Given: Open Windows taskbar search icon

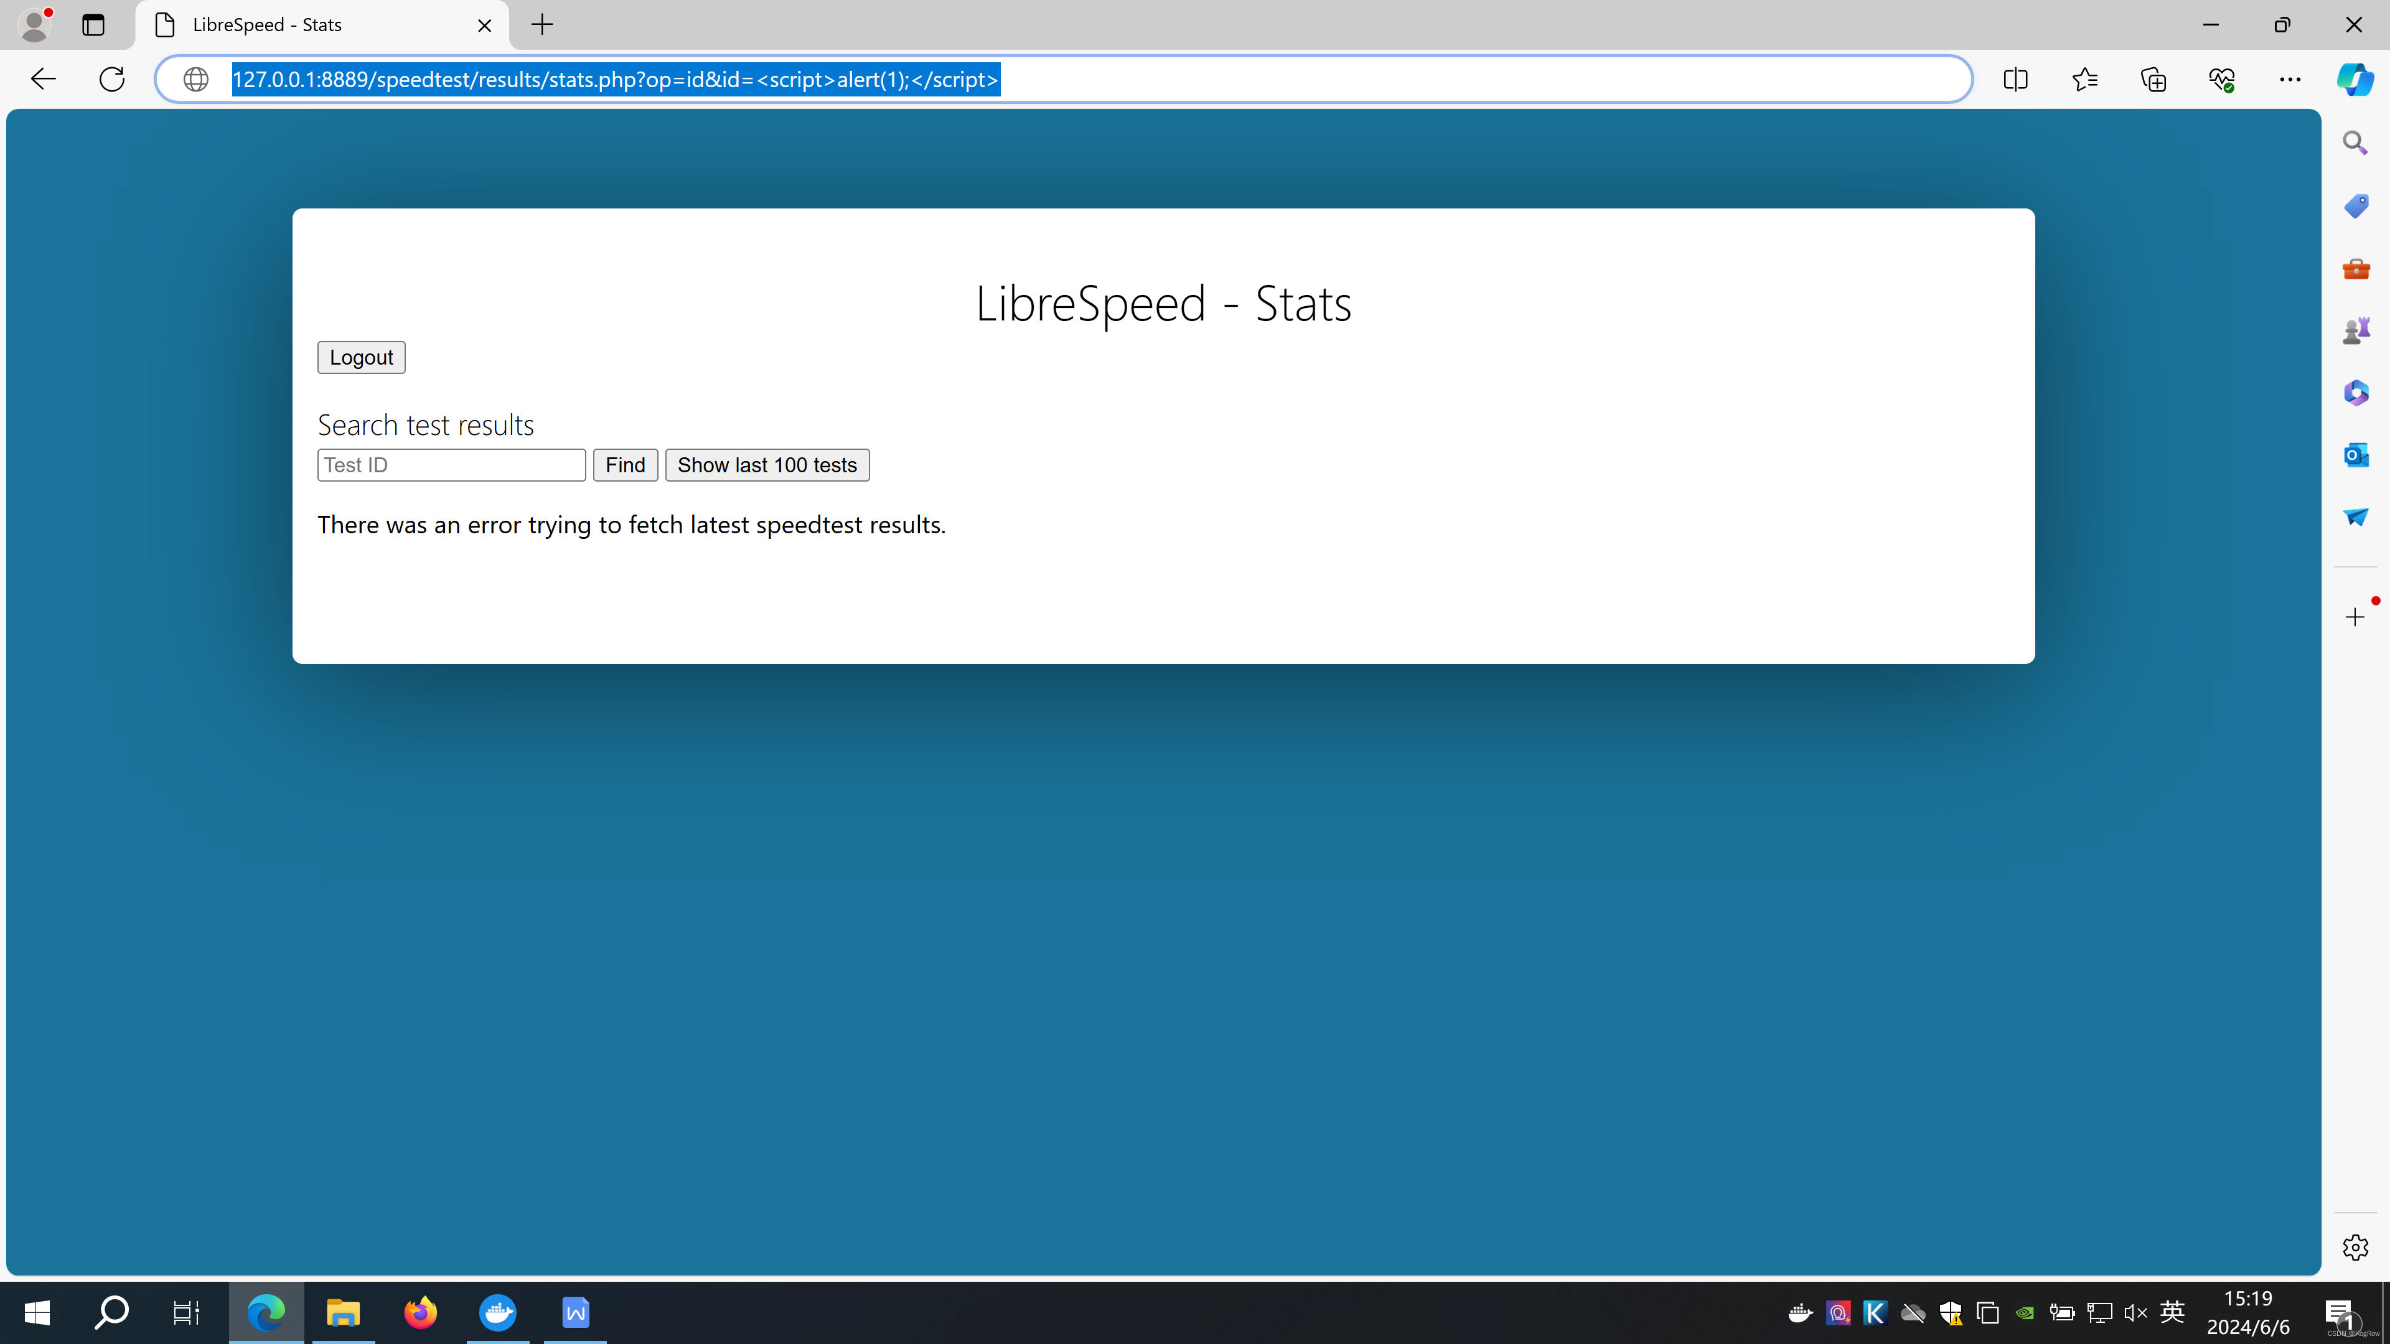Looking at the screenshot, I should tap(110, 1311).
